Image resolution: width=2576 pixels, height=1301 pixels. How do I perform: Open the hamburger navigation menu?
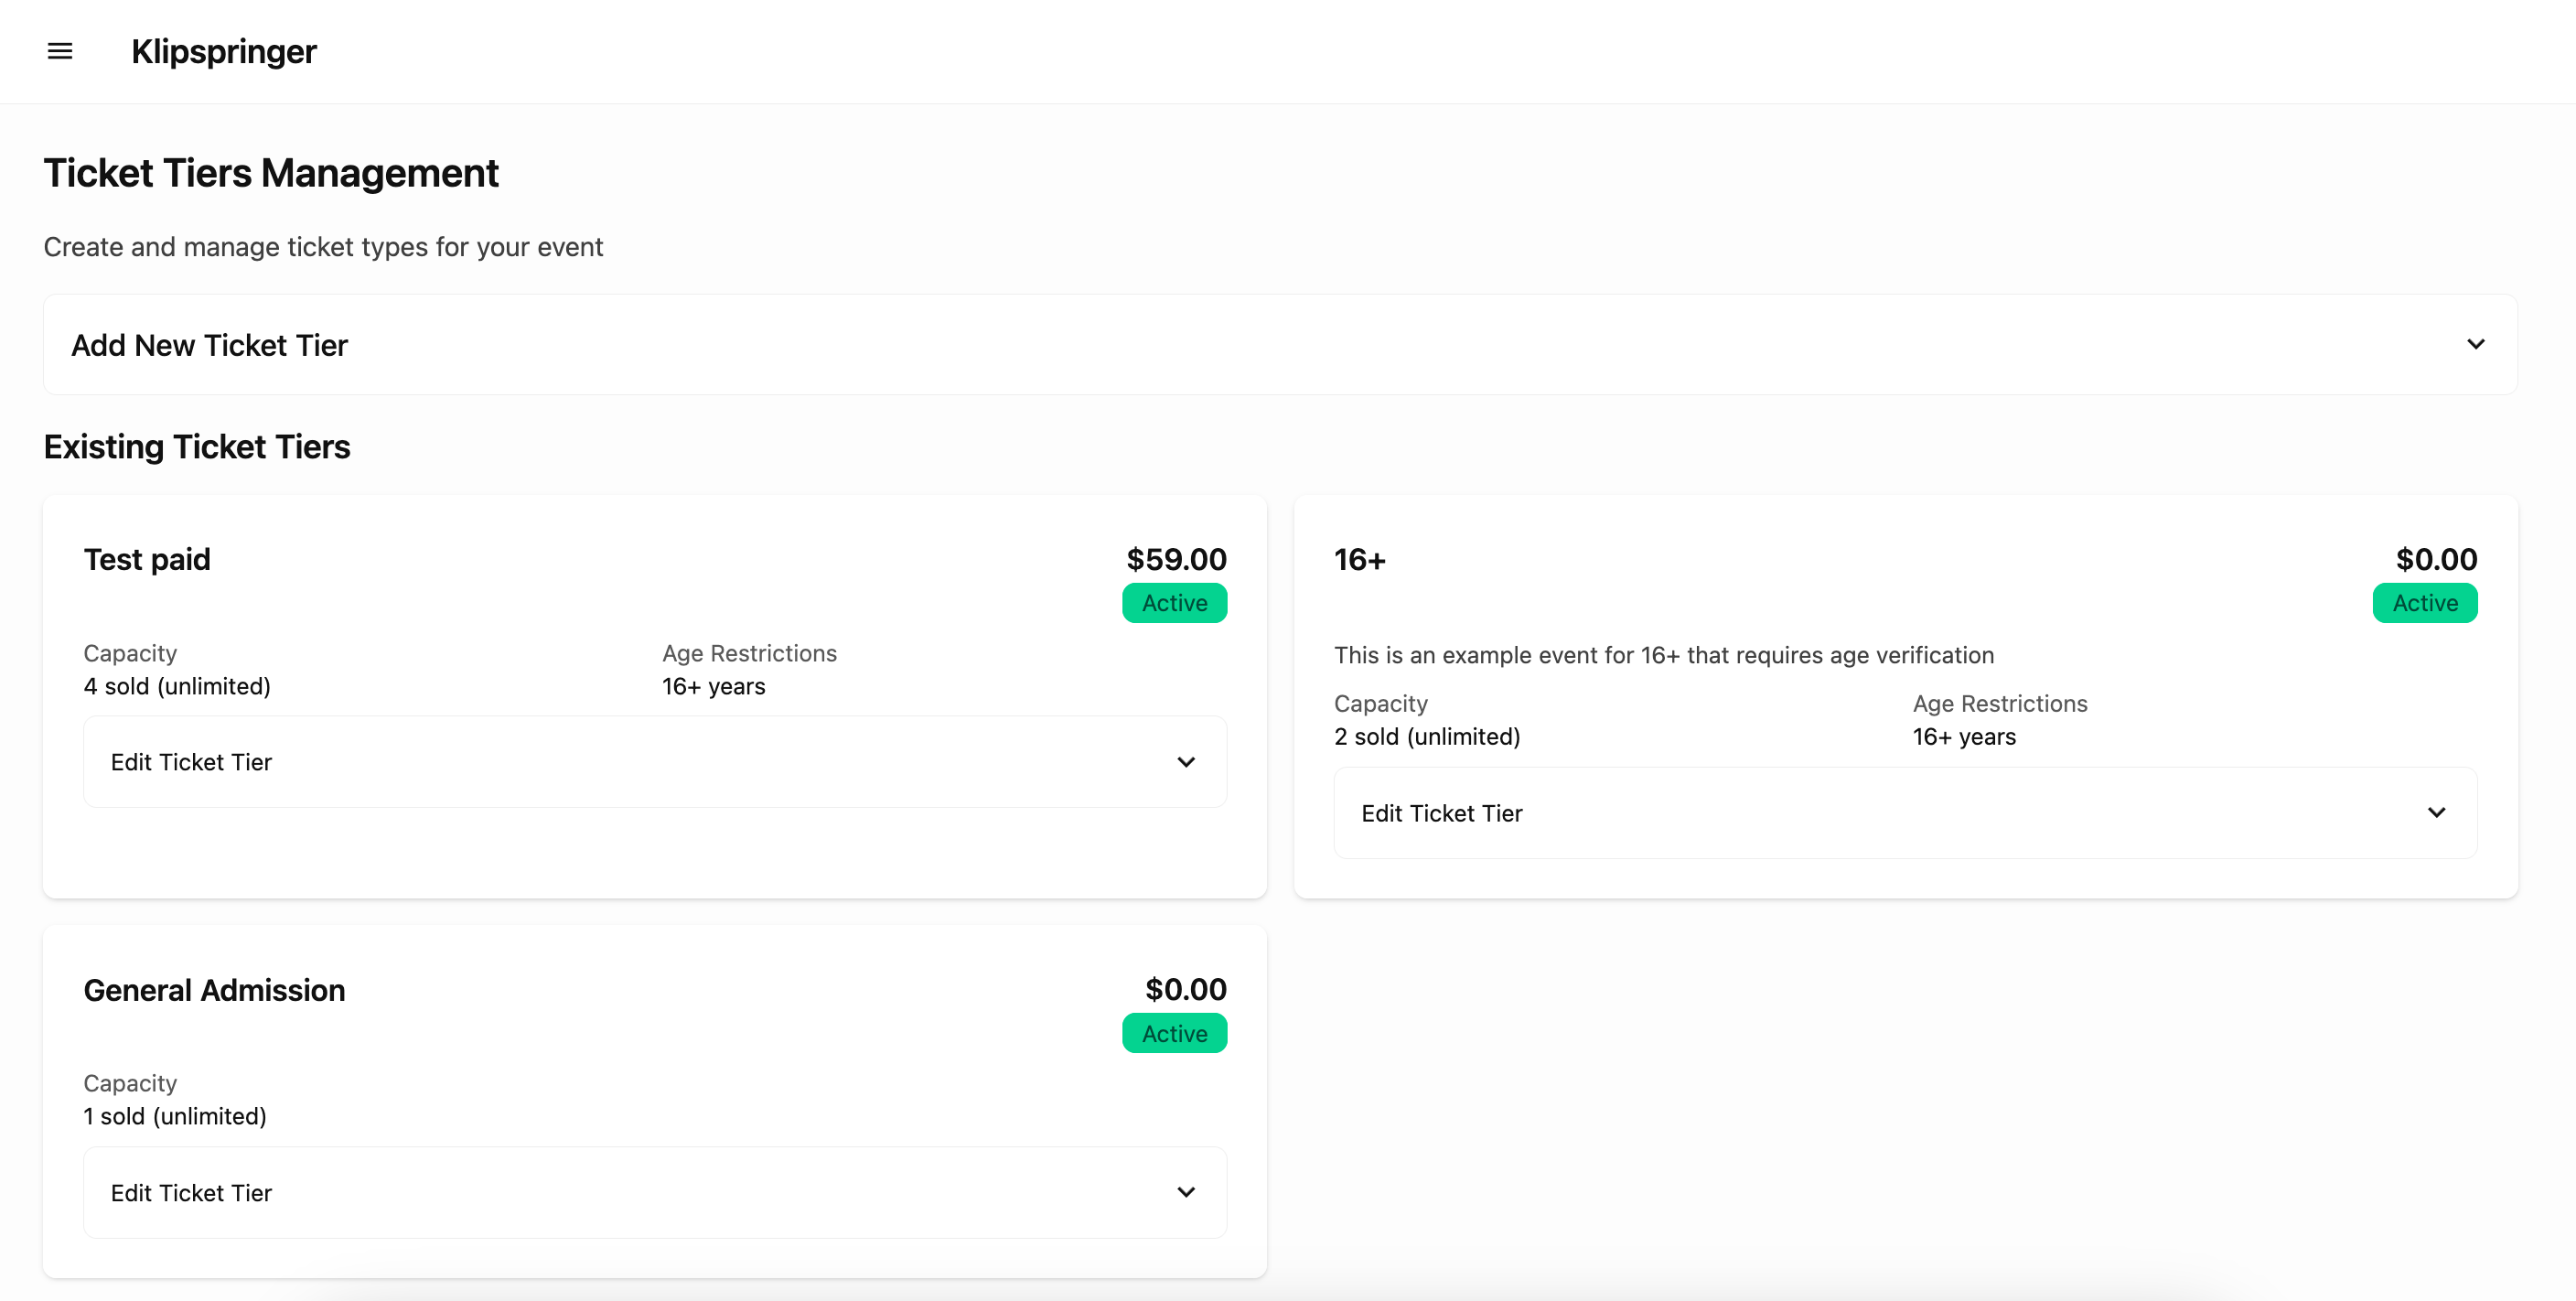(60, 51)
